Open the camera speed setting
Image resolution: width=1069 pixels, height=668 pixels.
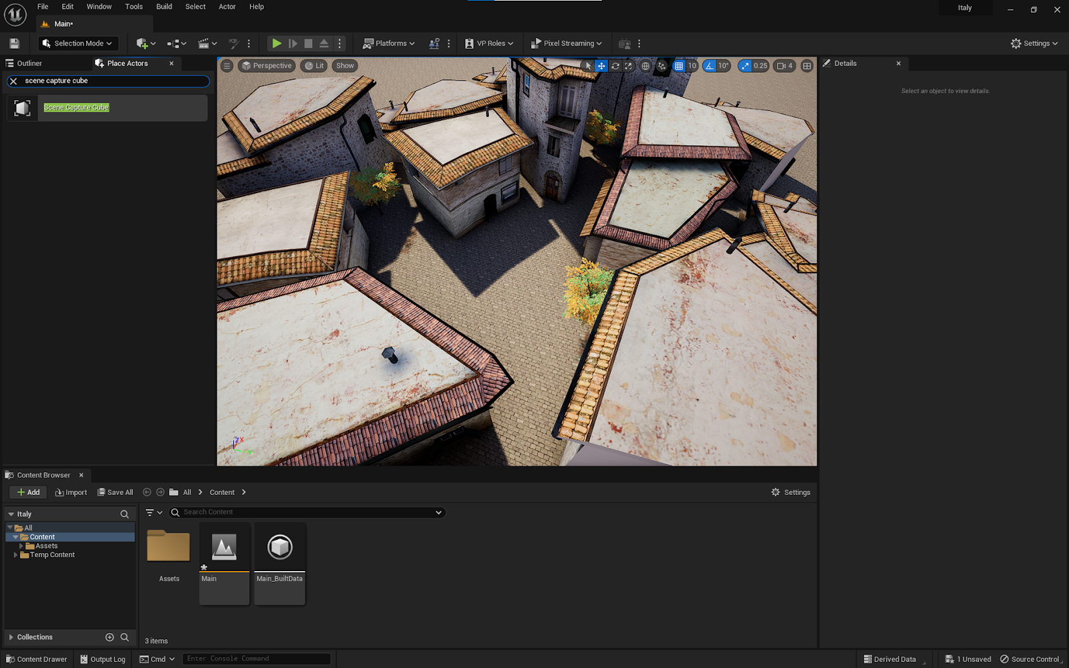(784, 65)
